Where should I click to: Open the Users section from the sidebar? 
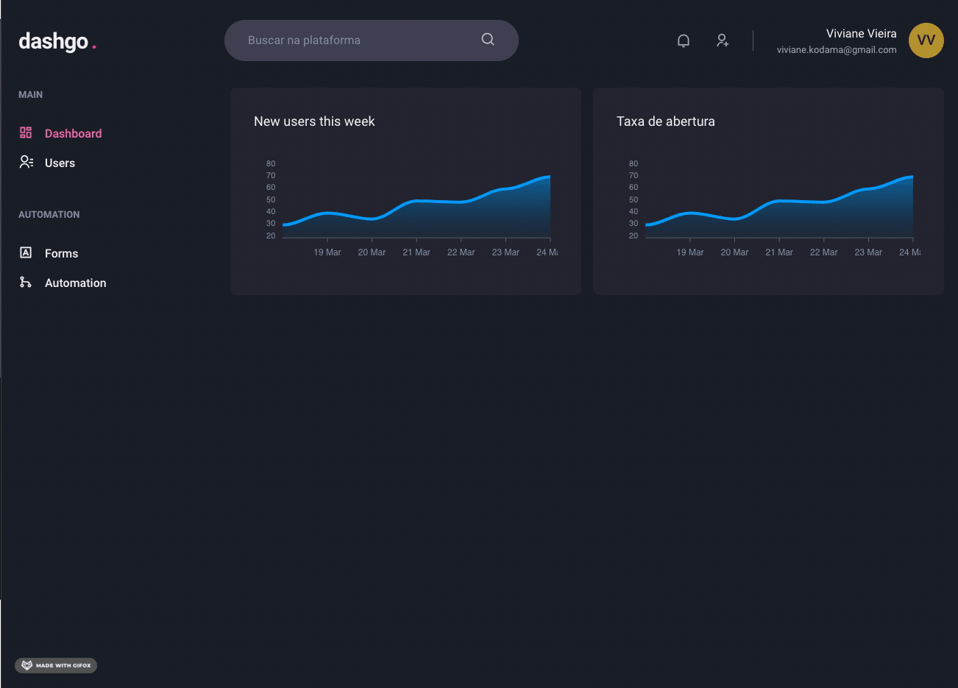point(60,162)
